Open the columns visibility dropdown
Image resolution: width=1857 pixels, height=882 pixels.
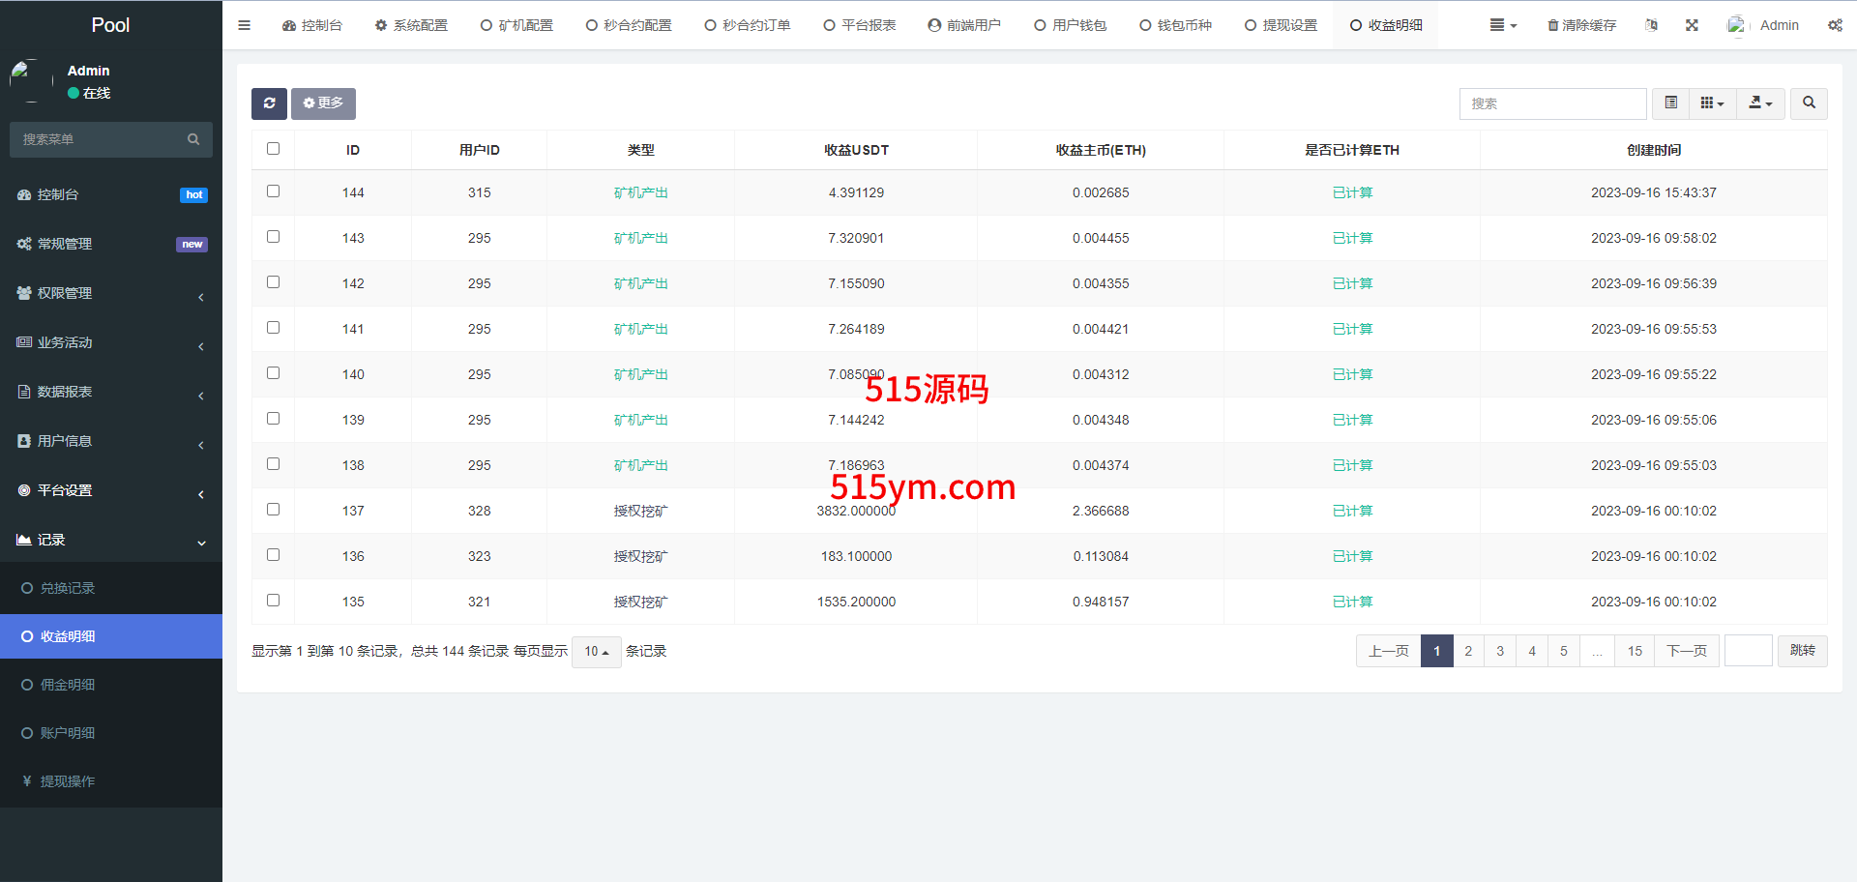1712,103
